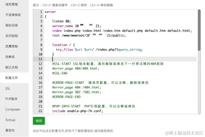Screen dimensions: 205x137
Task: Click the green 保存 button
Action: (39, 121)
